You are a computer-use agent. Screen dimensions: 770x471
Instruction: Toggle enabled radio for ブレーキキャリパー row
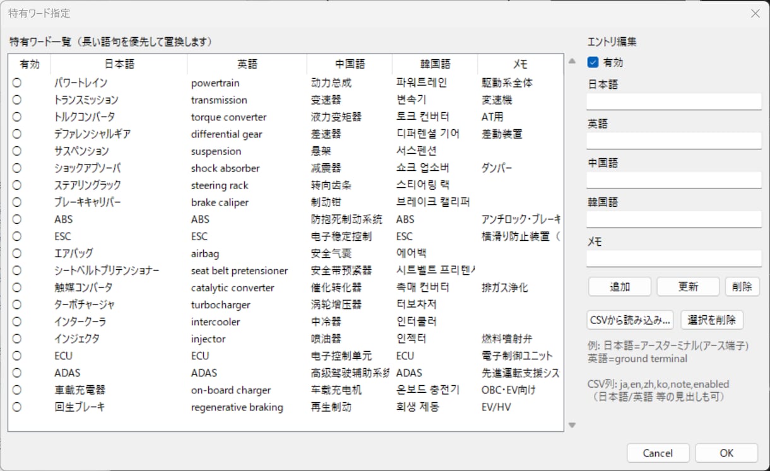(x=16, y=202)
